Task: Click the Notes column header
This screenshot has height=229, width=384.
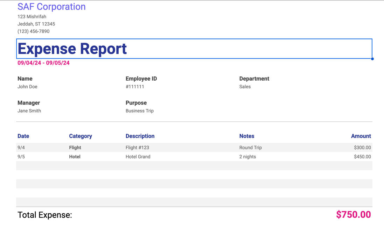Action: [247, 136]
